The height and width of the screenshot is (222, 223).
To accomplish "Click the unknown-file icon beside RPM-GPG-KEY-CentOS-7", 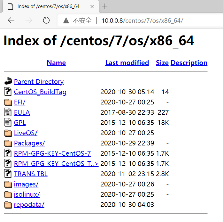I will [x=8, y=153].
